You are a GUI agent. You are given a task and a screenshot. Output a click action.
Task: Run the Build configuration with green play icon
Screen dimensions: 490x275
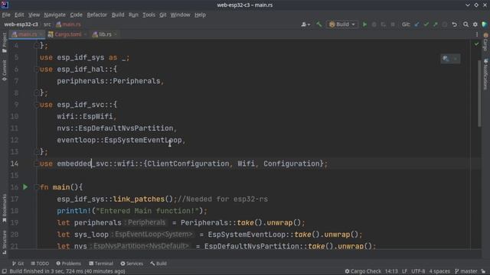364,24
